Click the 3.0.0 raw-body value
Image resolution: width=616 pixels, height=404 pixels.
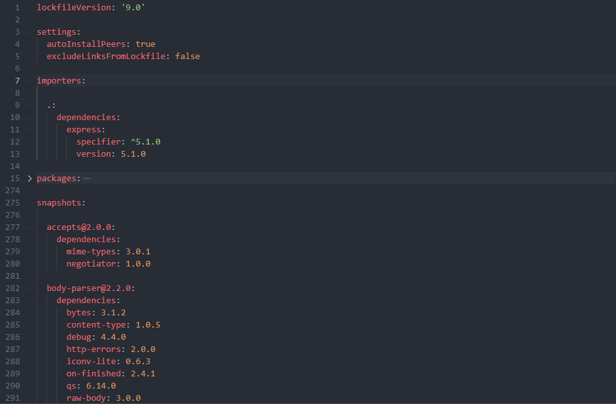pyautogui.click(x=128, y=398)
